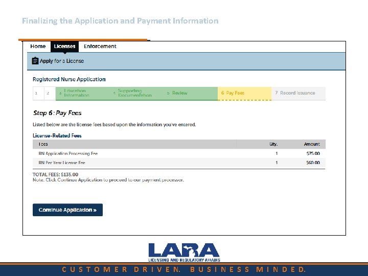
Task: Go to step 2 in the progress bar
Action: (50, 93)
